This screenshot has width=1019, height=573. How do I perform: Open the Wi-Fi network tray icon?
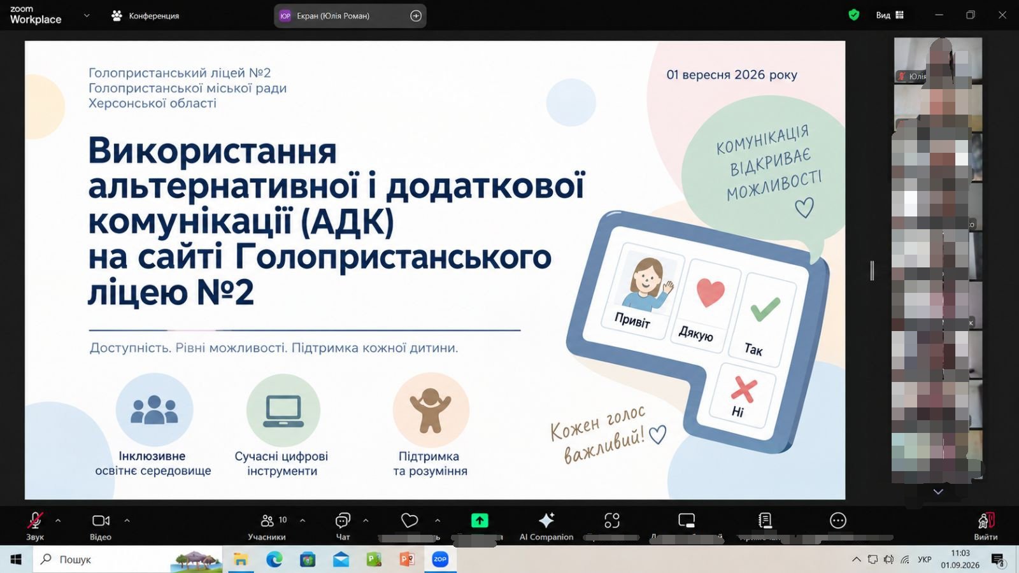905,559
